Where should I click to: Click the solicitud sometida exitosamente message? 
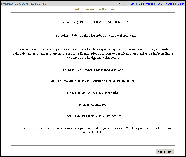pos(96,36)
